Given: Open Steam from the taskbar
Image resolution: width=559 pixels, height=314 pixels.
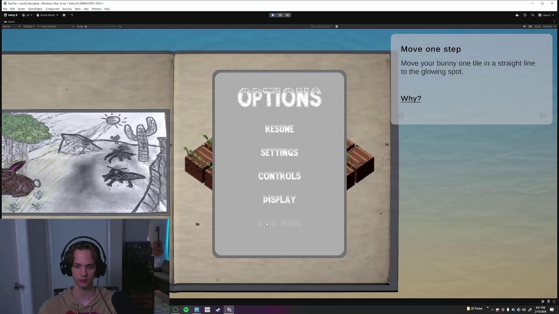Looking at the screenshot, I should pyautogui.click(x=218, y=310).
